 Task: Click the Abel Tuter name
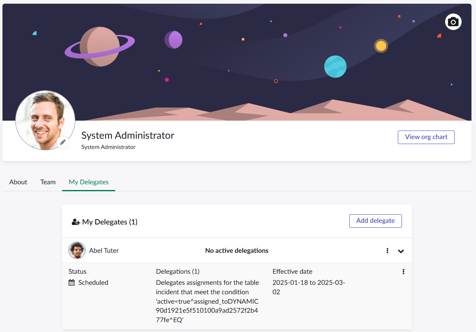104,250
